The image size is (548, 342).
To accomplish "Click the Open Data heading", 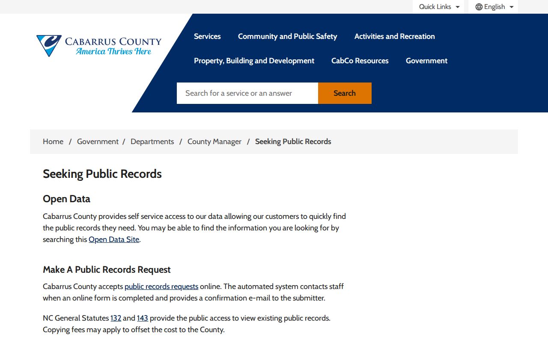I will click(66, 199).
